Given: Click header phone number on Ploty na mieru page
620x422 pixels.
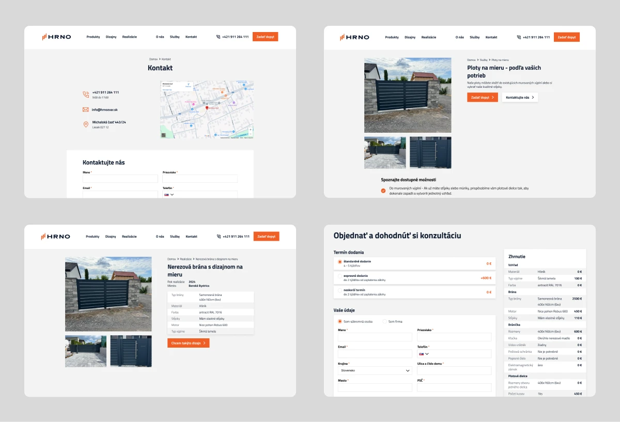Looking at the screenshot, I should [x=536, y=37].
